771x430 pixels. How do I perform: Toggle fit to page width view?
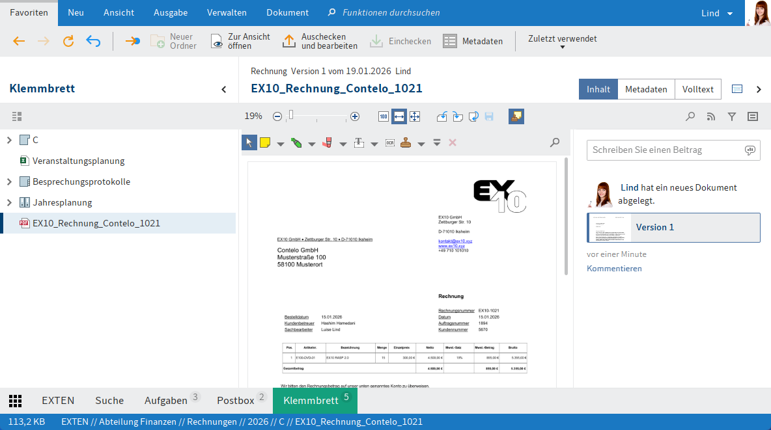coord(399,116)
